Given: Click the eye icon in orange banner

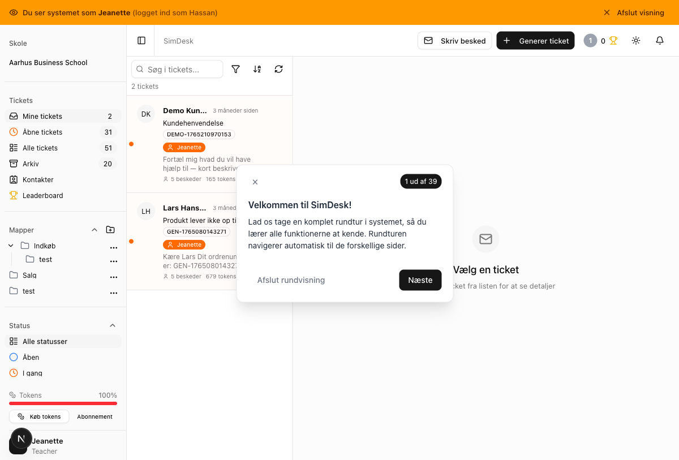Looking at the screenshot, I should (14, 12).
